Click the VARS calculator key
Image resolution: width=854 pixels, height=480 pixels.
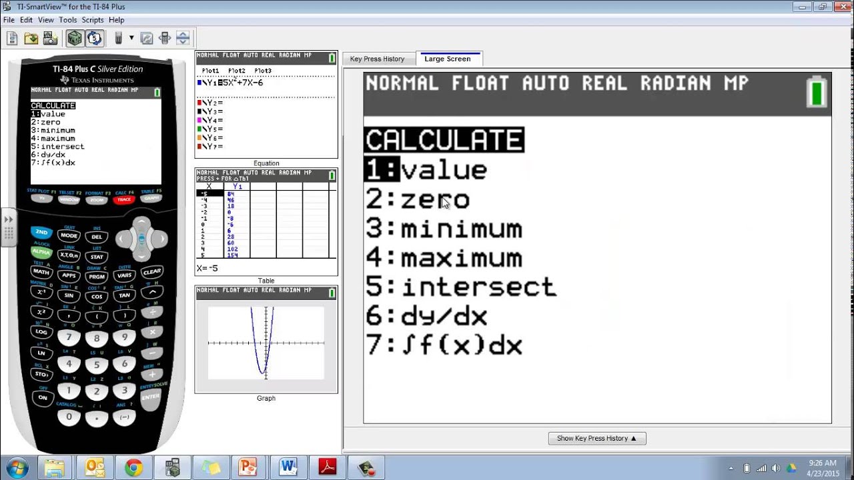pyautogui.click(x=125, y=275)
